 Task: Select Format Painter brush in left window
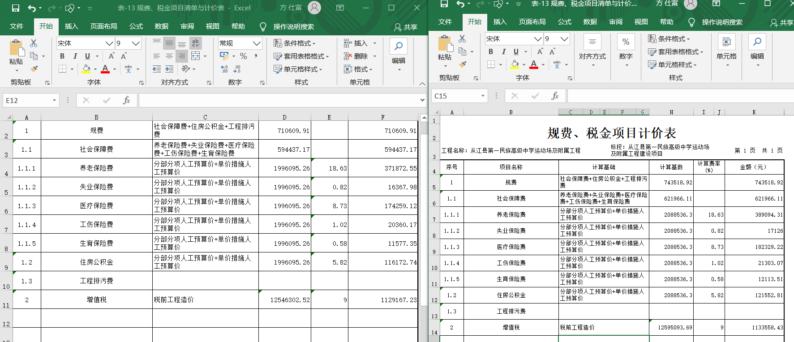click(34, 69)
